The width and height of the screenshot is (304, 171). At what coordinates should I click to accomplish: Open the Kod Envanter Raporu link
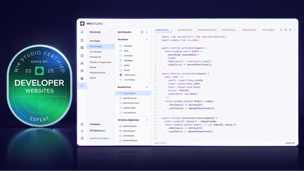[99, 138]
